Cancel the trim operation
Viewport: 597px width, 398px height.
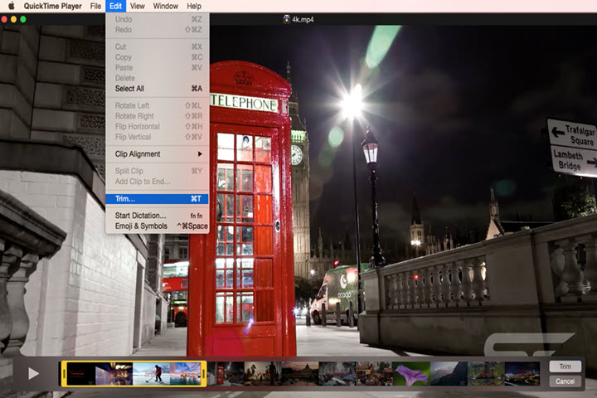(x=565, y=381)
